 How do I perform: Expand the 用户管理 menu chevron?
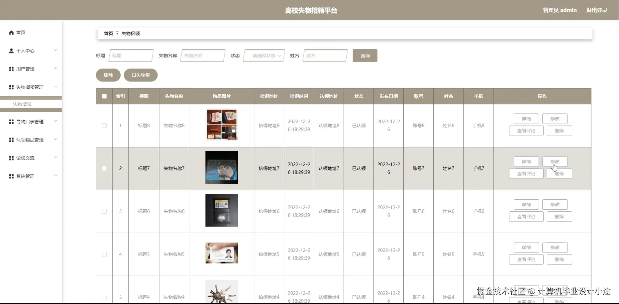tap(55, 68)
